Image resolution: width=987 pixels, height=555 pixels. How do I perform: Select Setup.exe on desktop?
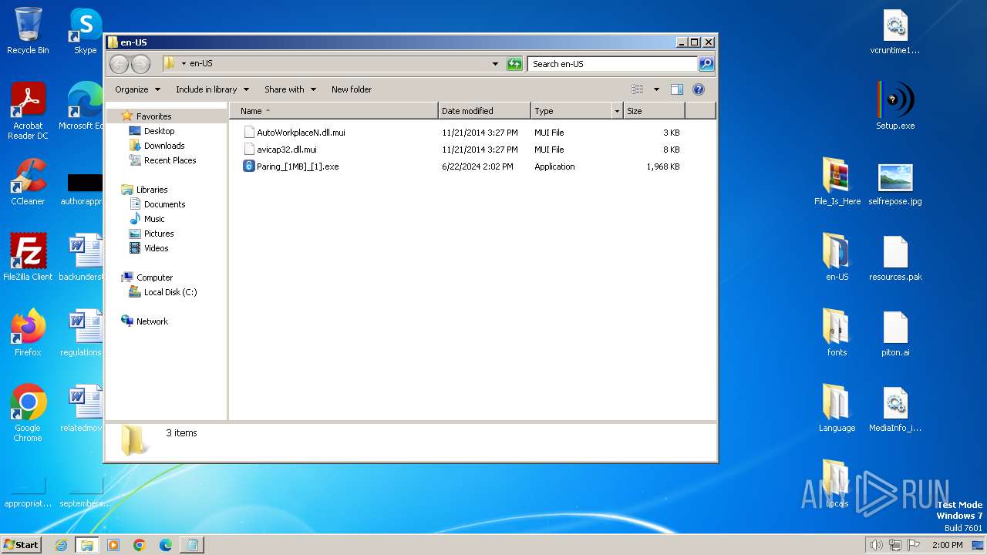coord(895,106)
